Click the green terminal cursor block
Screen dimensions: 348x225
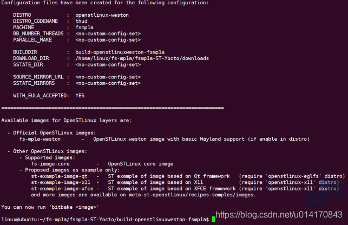pos(213,219)
